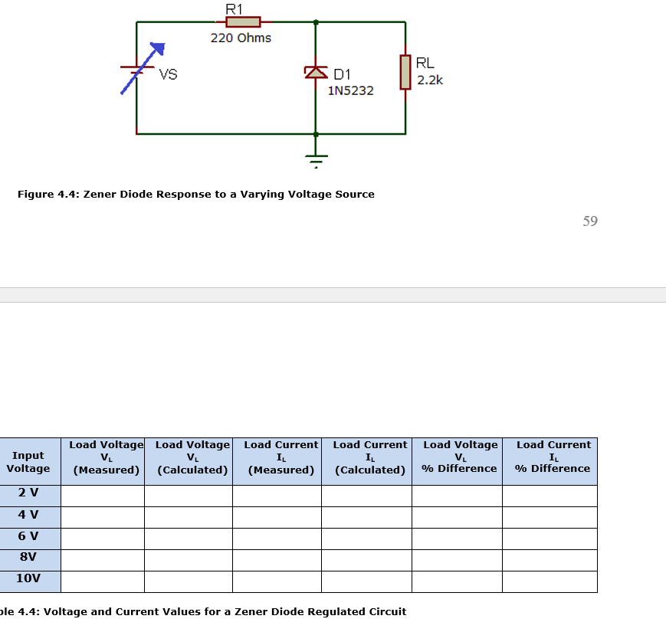Click the IL Measured cell in the 6 V row
The width and height of the screenshot is (666, 632).
pyautogui.click(x=277, y=539)
